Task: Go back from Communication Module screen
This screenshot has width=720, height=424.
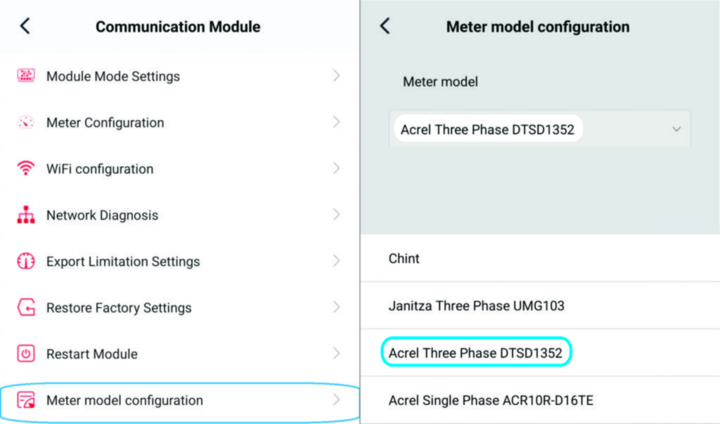Action: click(x=25, y=26)
